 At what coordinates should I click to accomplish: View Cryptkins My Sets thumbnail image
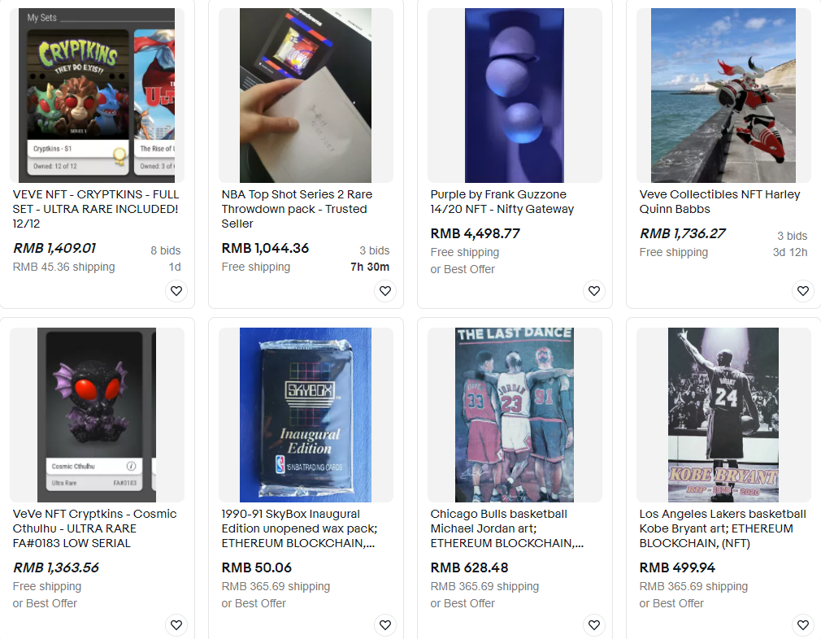click(97, 95)
